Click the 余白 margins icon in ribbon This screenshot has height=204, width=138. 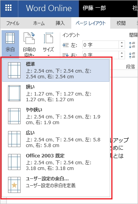point(10,38)
